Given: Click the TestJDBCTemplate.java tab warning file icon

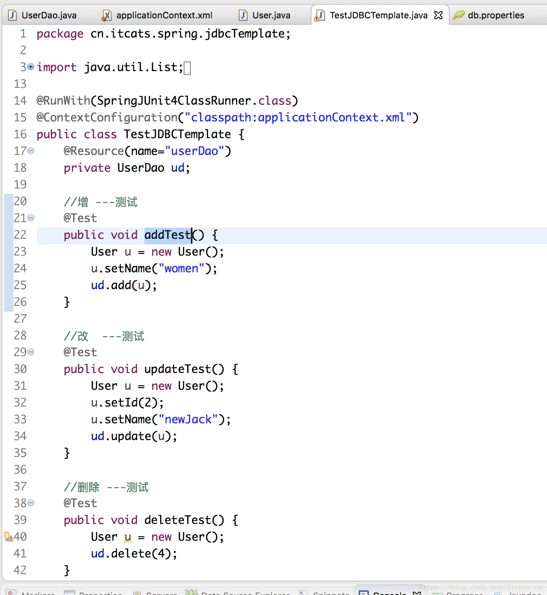Looking at the screenshot, I should (x=319, y=15).
